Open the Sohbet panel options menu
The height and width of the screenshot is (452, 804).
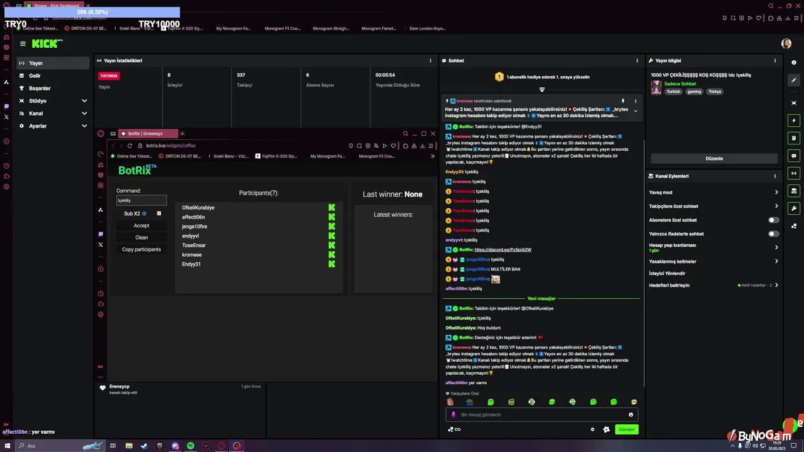coord(637,61)
